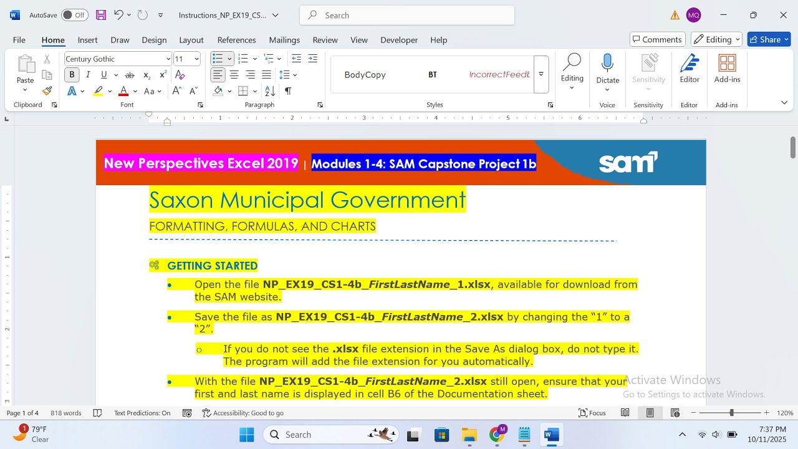Toggle Align Left paragraph alignment

click(x=218, y=75)
